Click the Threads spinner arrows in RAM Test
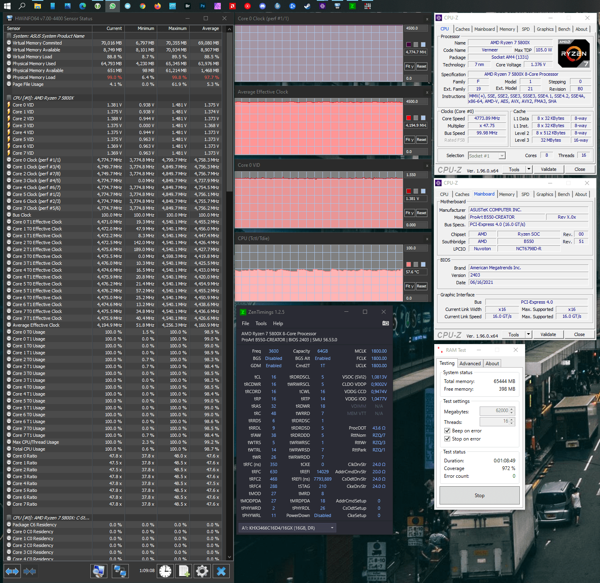600x583 pixels. click(512, 421)
